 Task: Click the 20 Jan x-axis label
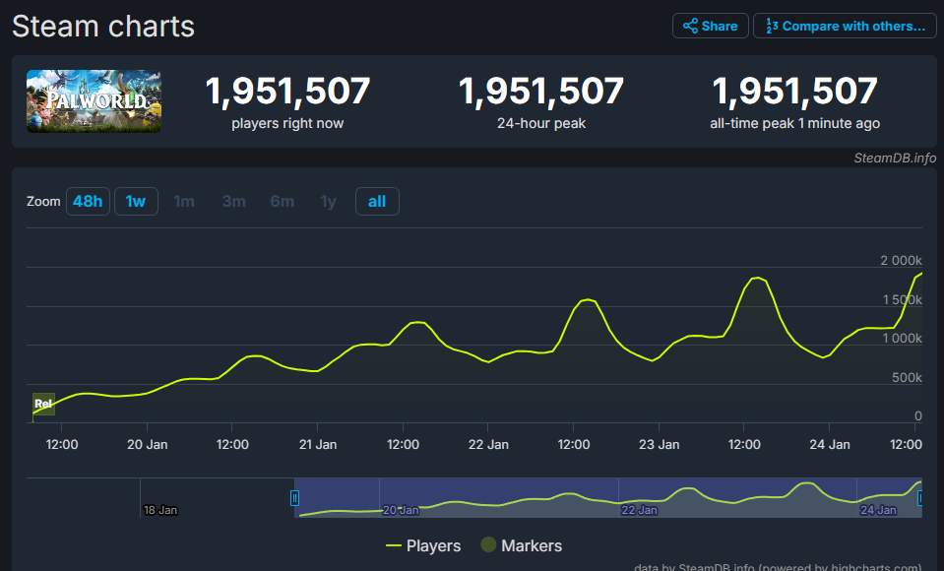point(148,445)
